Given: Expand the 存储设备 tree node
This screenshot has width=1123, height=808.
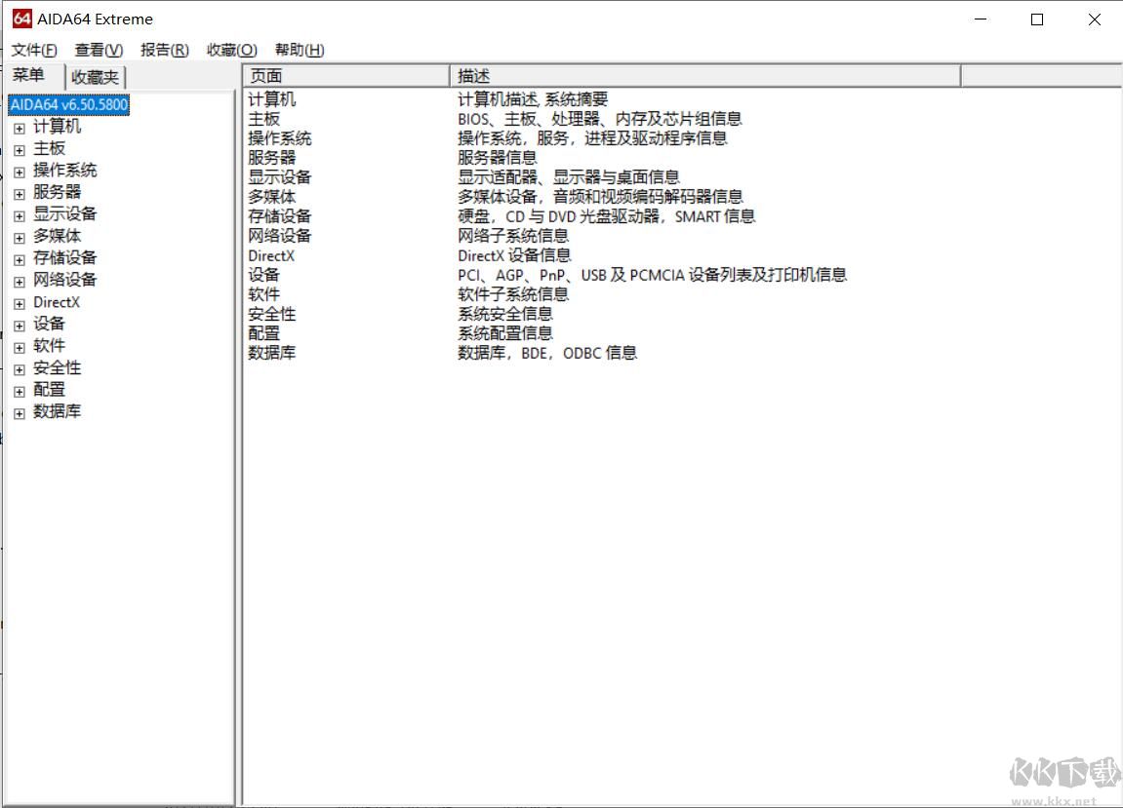Looking at the screenshot, I should tap(20, 260).
